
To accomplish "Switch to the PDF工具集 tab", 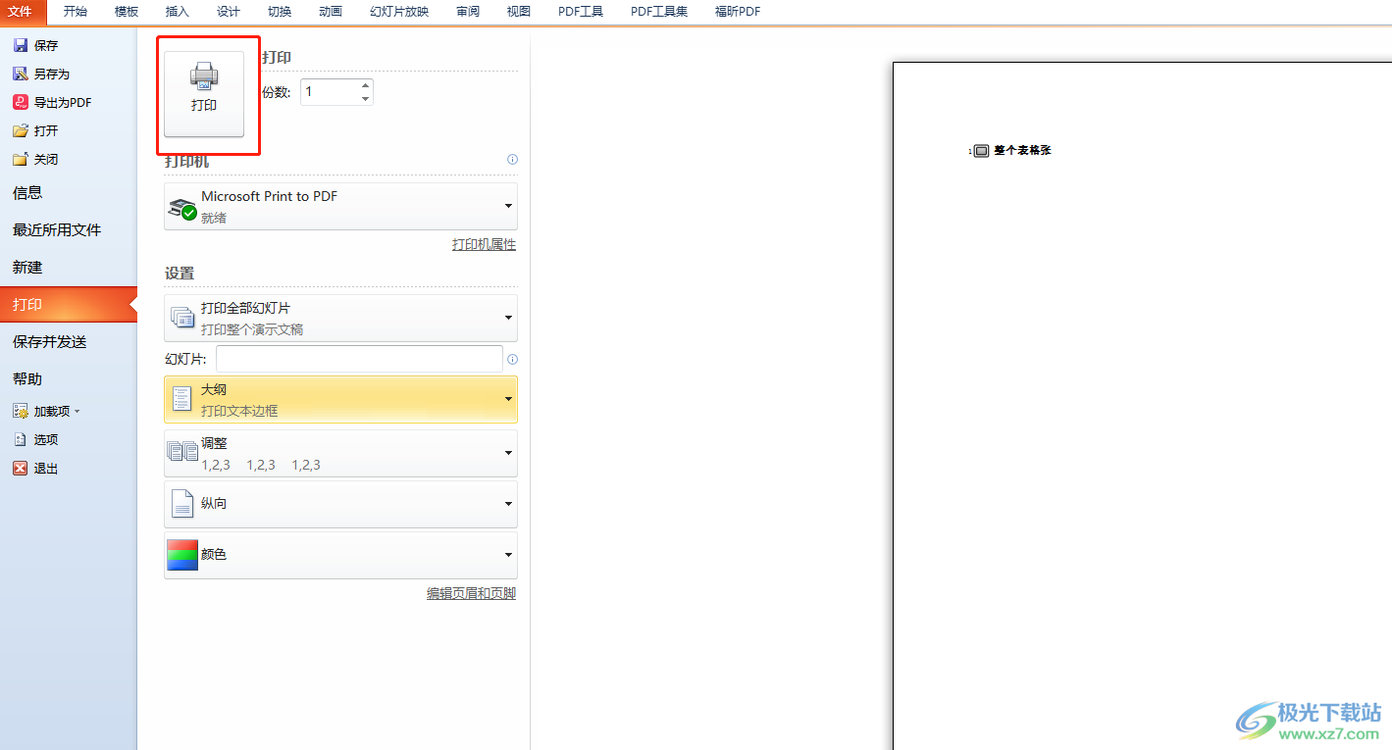I will (x=659, y=12).
